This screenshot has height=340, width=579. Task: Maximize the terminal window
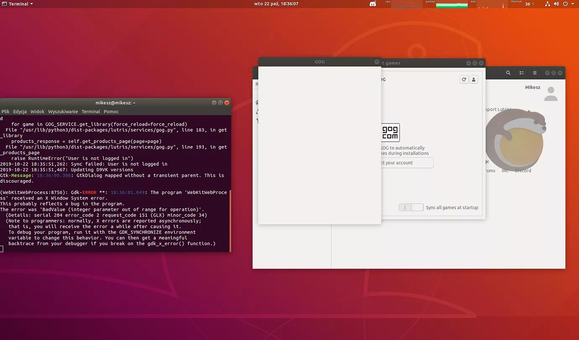pos(220,103)
